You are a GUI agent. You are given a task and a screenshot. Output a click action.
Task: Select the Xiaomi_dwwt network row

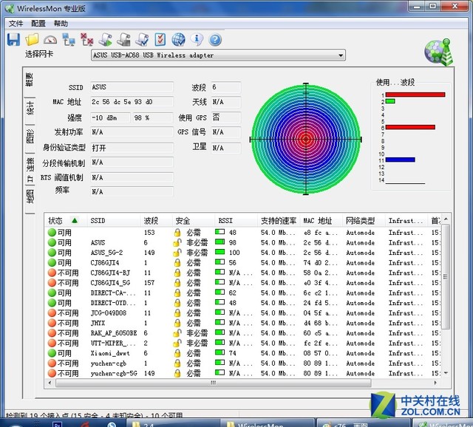244,353
